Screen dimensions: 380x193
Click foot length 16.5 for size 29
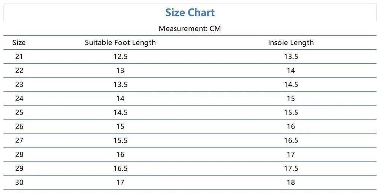pos(120,168)
